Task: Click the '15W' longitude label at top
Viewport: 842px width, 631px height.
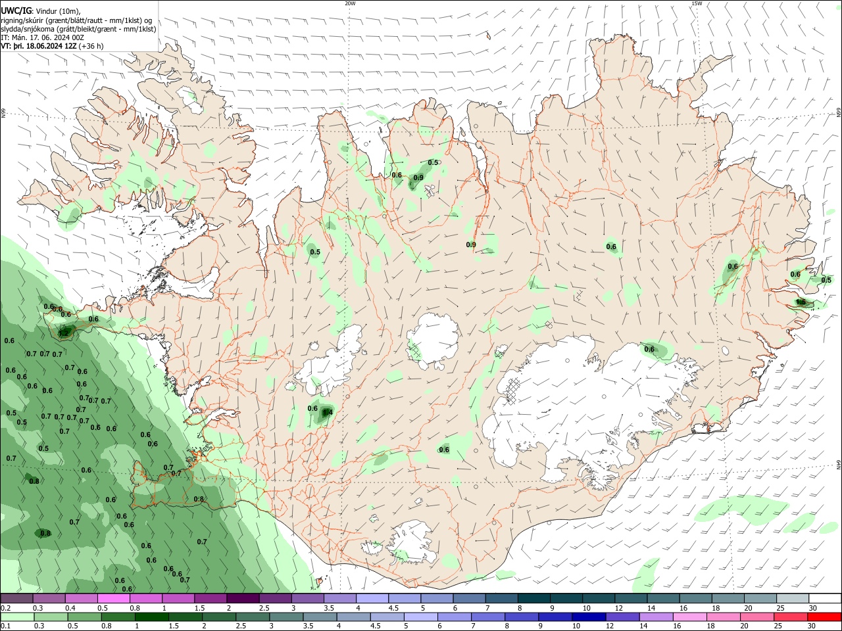Action: click(x=697, y=3)
